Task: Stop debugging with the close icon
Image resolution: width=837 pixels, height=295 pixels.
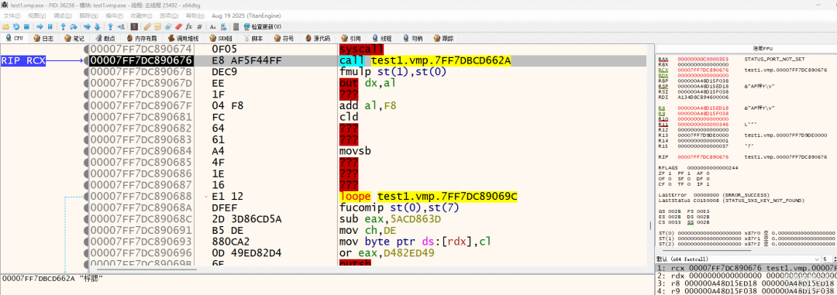Action: 26,26
